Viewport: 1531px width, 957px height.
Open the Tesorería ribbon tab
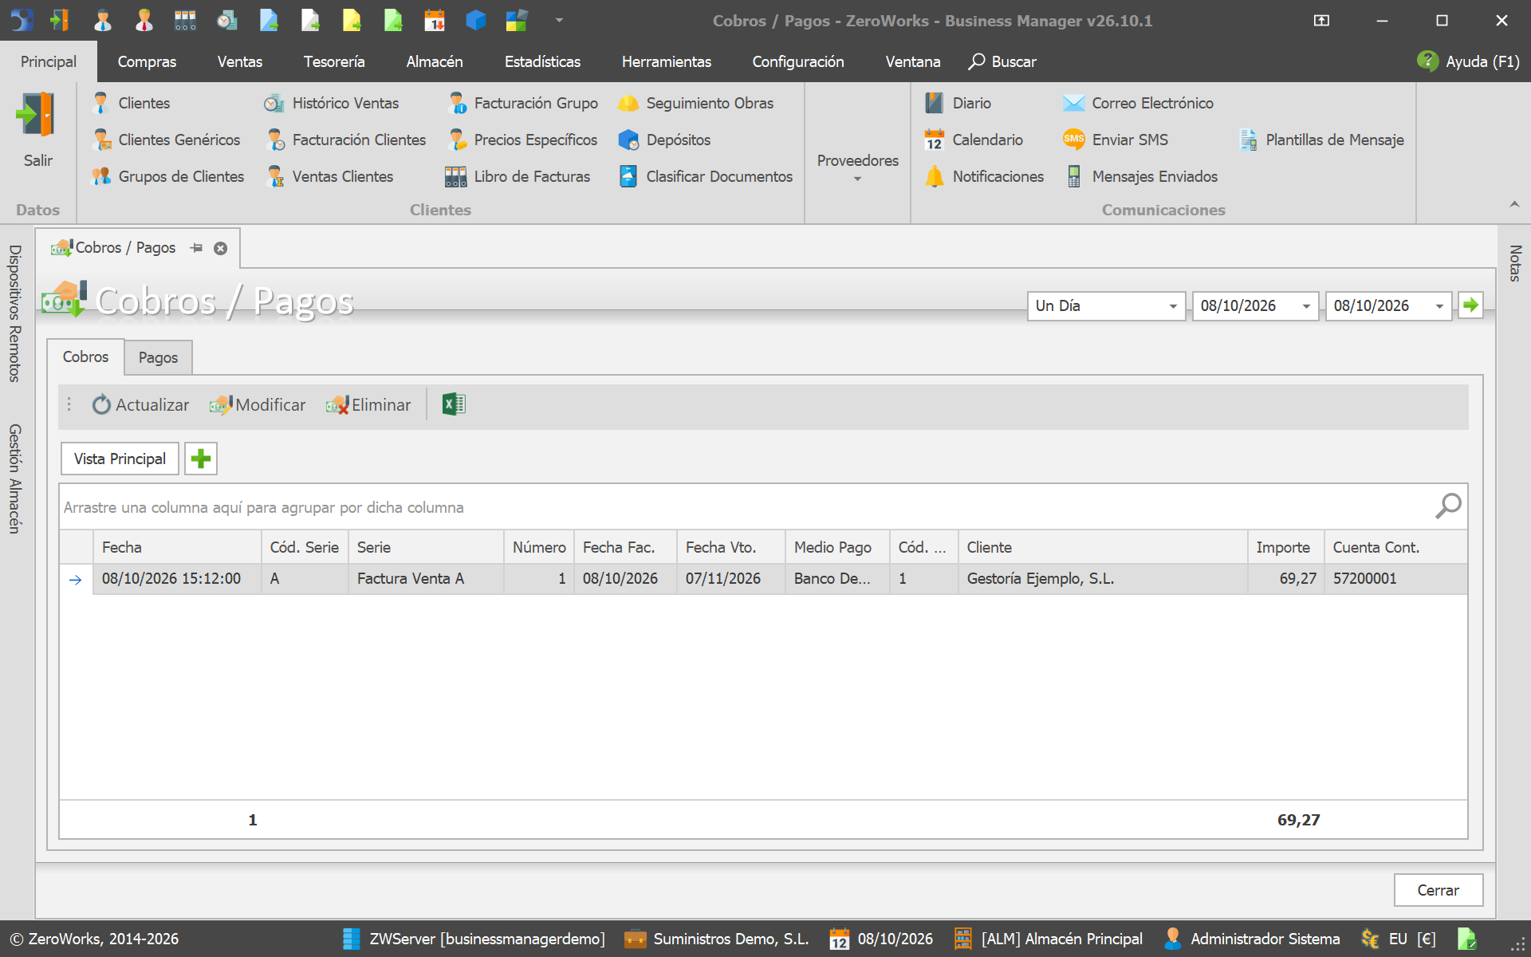tap(334, 61)
